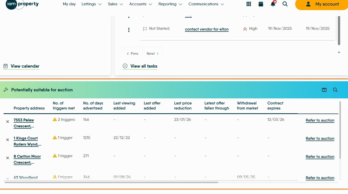The width and height of the screenshot is (348, 194).
Task: Click the Latest offer fallen through header
Action: point(217,106)
